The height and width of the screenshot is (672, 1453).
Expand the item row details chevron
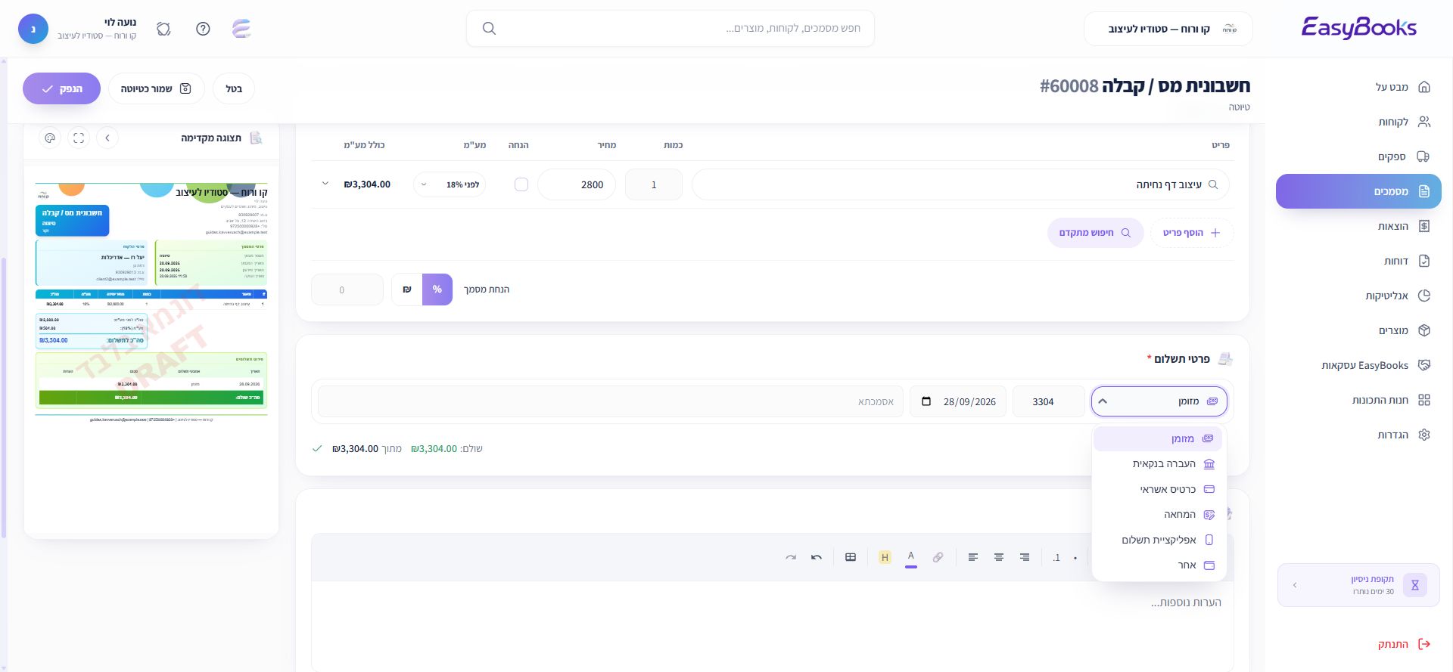tap(325, 184)
